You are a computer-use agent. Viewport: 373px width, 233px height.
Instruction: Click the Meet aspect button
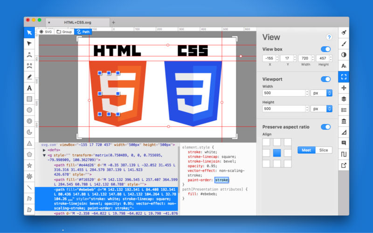pos(306,150)
